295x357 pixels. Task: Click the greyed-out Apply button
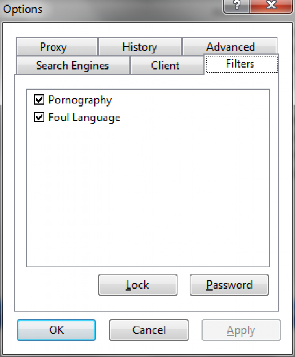[x=241, y=330]
